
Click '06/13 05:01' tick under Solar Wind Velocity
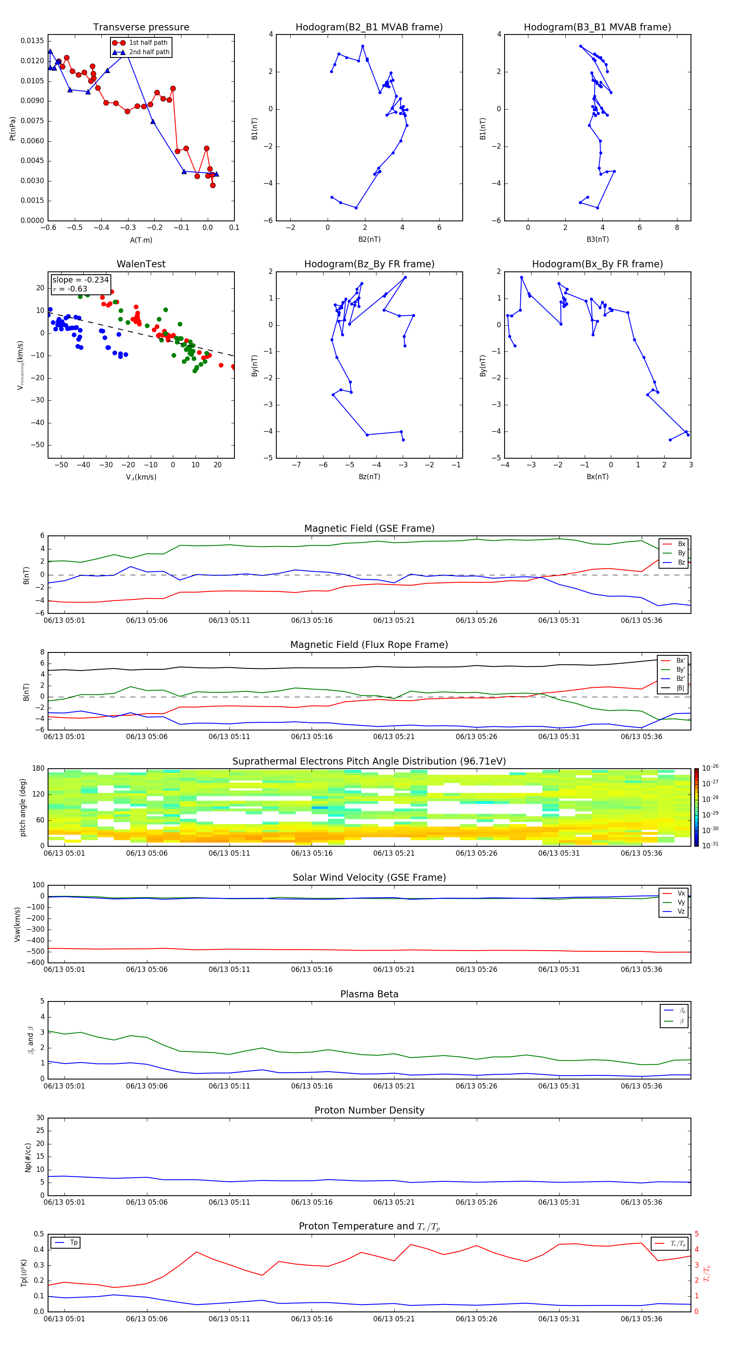coord(64,969)
